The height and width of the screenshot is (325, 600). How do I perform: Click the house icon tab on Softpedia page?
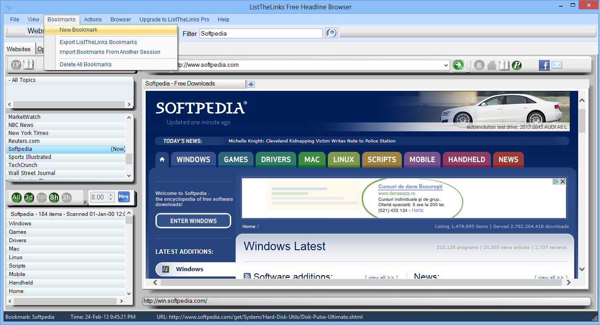[162, 159]
